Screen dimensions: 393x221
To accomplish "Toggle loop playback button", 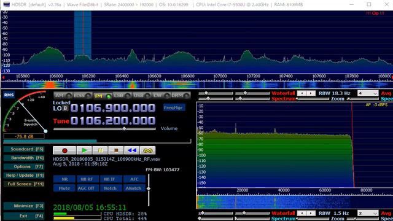I will (147, 150).
